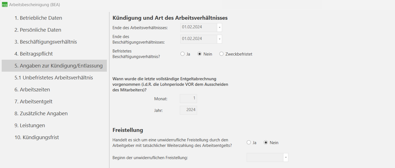Open the Ende des Arbeitsverhältnisses date dropdown
This screenshot has width=395, height=168.
[x=220, y=27]
